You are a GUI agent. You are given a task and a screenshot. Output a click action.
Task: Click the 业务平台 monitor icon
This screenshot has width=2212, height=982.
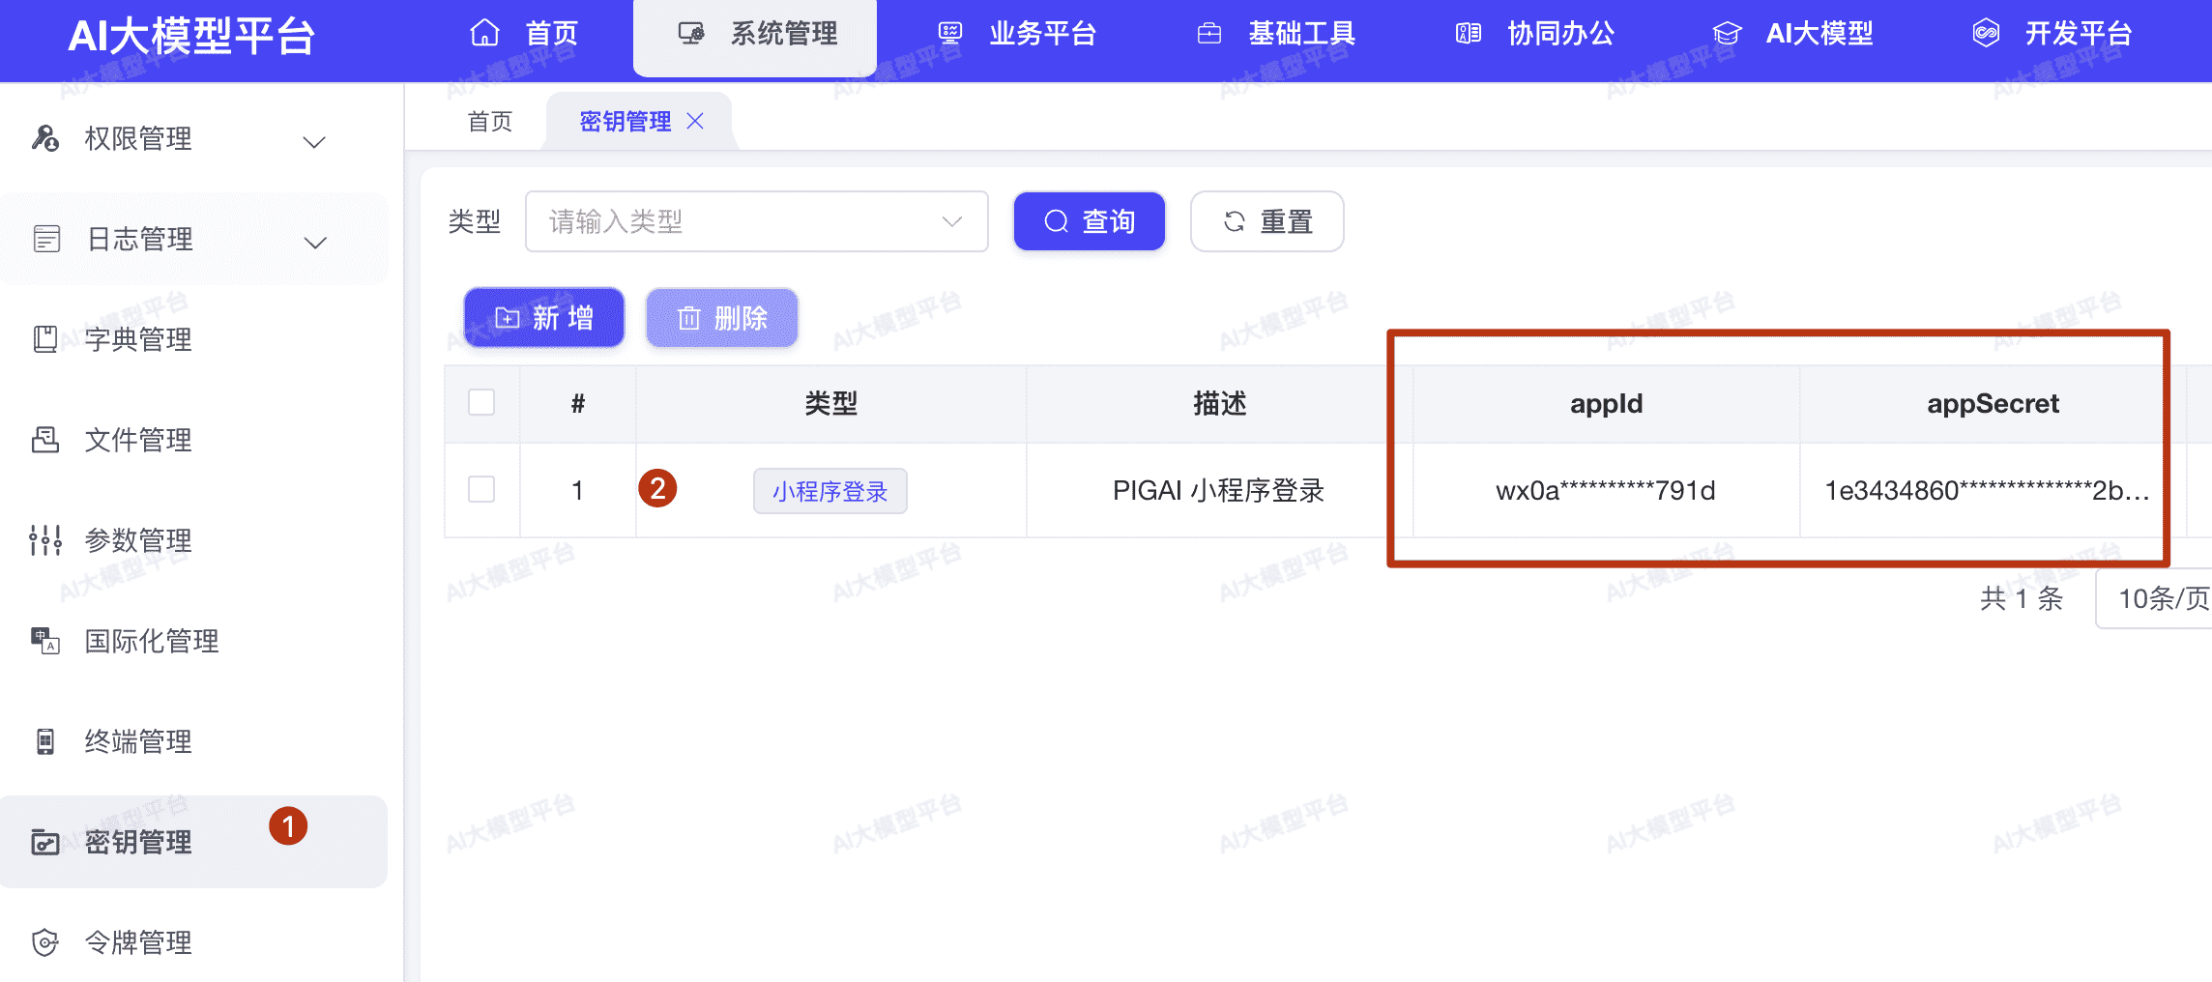(x=948, y=32)
